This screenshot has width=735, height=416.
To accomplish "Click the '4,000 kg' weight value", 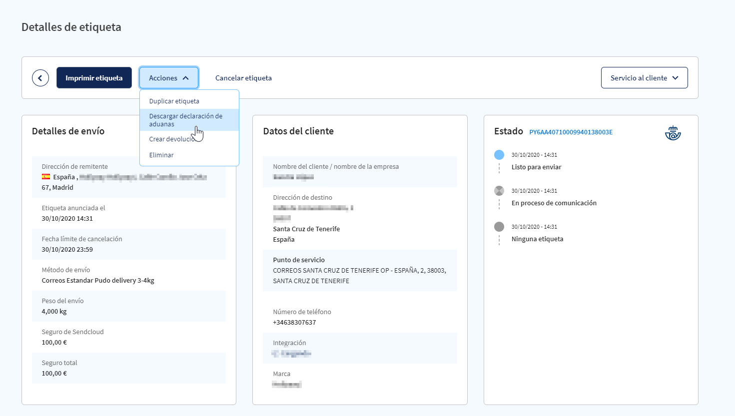I will (54, 312).
